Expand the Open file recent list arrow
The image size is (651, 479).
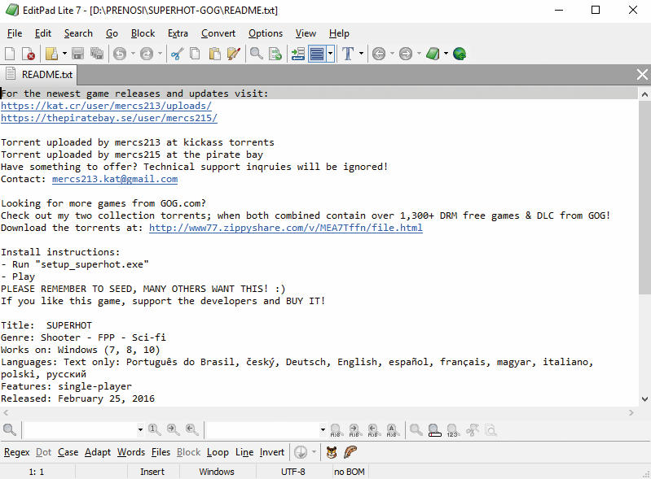[x=64, y=54]
